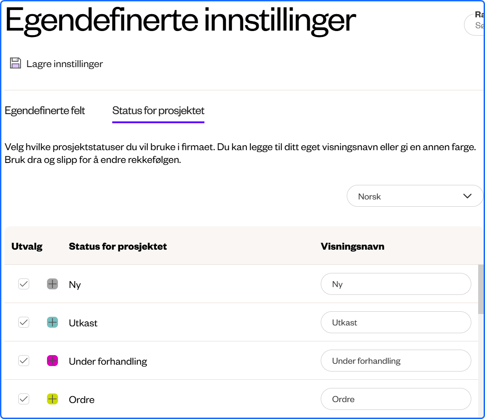Click Lagre innstillinger to save settings
Viewport: 485px width, 419px height.
(64, 64)
